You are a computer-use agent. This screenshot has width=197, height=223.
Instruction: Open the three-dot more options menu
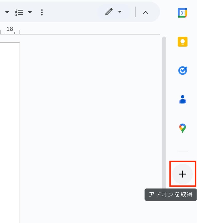click(x=42, y=12)
